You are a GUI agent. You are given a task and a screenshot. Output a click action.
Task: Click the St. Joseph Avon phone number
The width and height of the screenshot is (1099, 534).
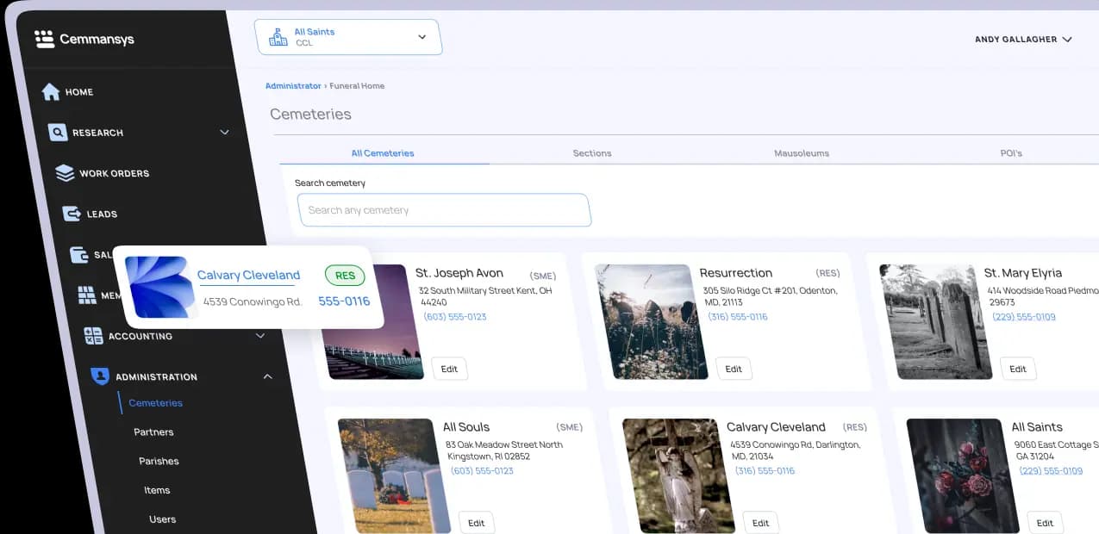point(455,317)
